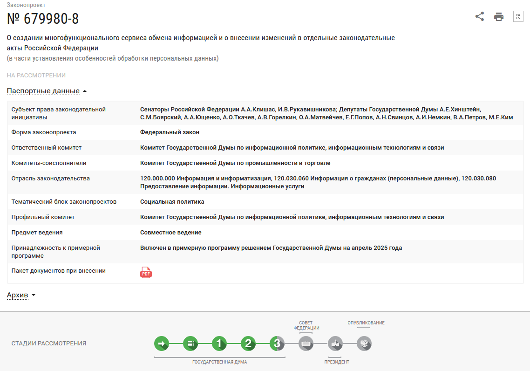
Task: Click the СТАДИИ РАССМОТРЕНИЯ heading
Action: 49,343
